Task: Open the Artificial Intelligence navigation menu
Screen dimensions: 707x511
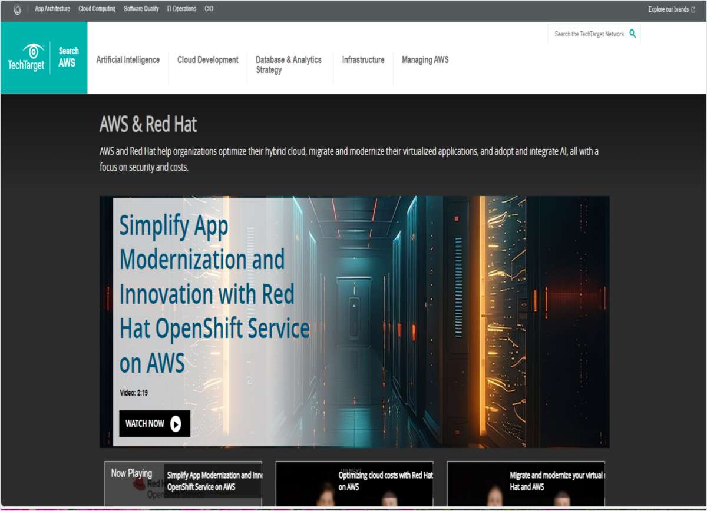Action: [128, 59]
